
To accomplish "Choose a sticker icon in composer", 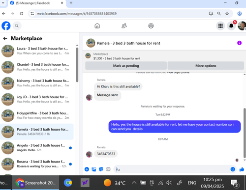I will click(101, 169).
